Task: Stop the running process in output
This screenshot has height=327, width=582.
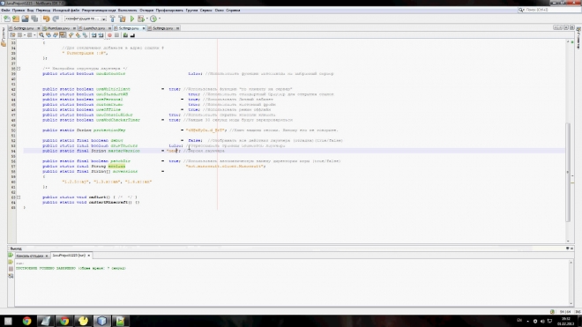Action: pos(11,269)
